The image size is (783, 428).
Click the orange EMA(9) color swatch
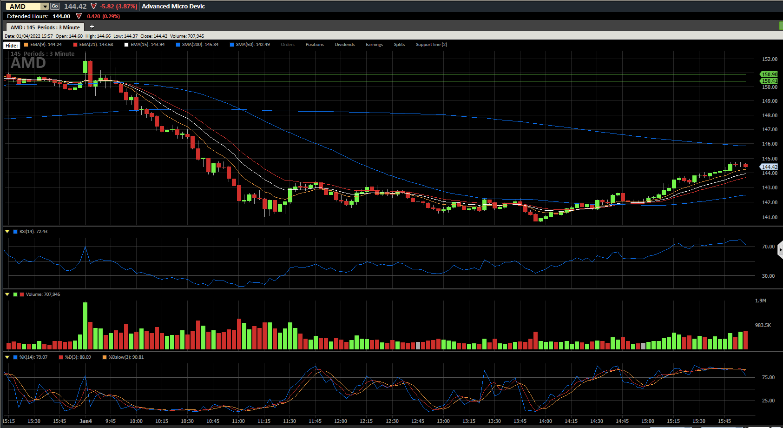[x=26, y=45]
